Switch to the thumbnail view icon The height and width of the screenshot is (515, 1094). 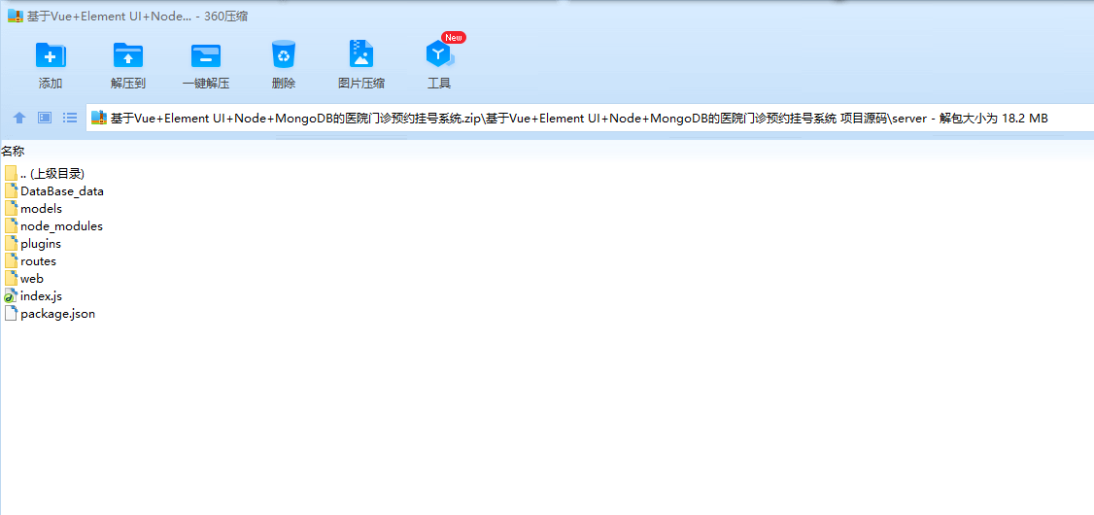(45, 118)
